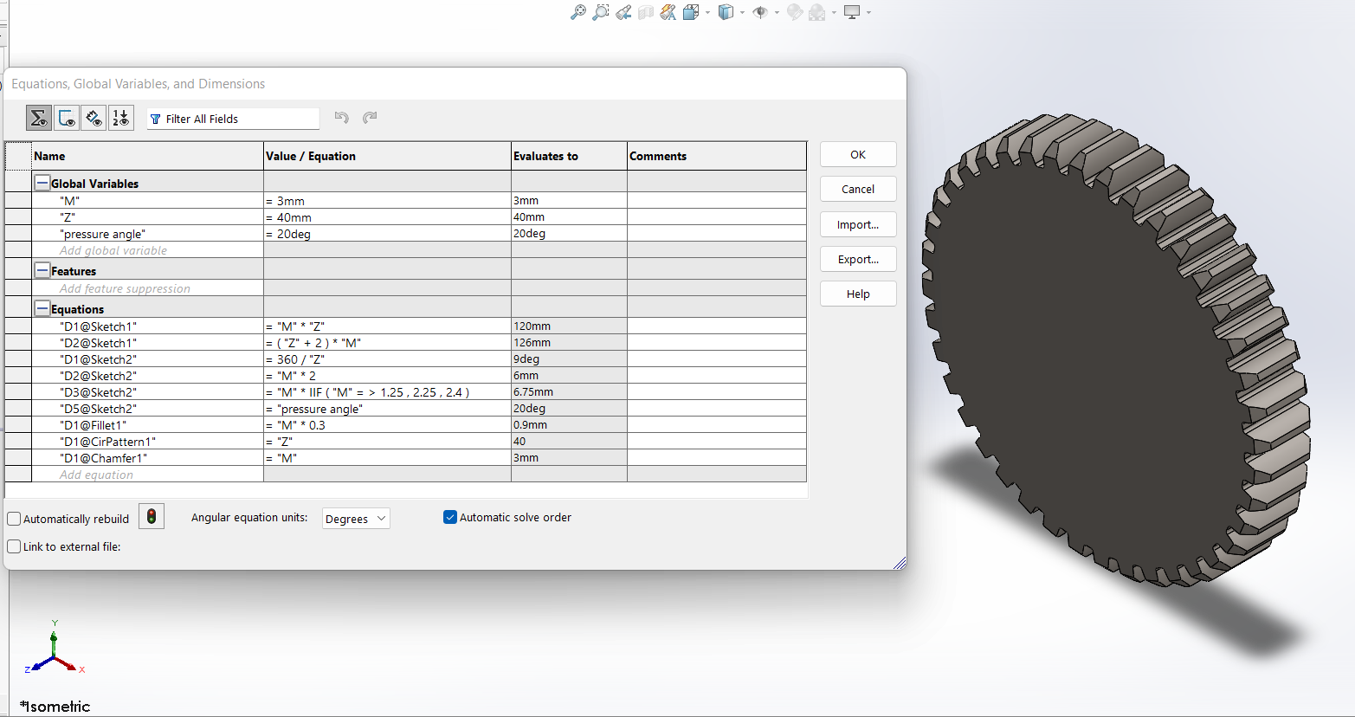Switch to the Dimension View icon
The width and height of the screenshot is (1355, 717).
(94, 118)
